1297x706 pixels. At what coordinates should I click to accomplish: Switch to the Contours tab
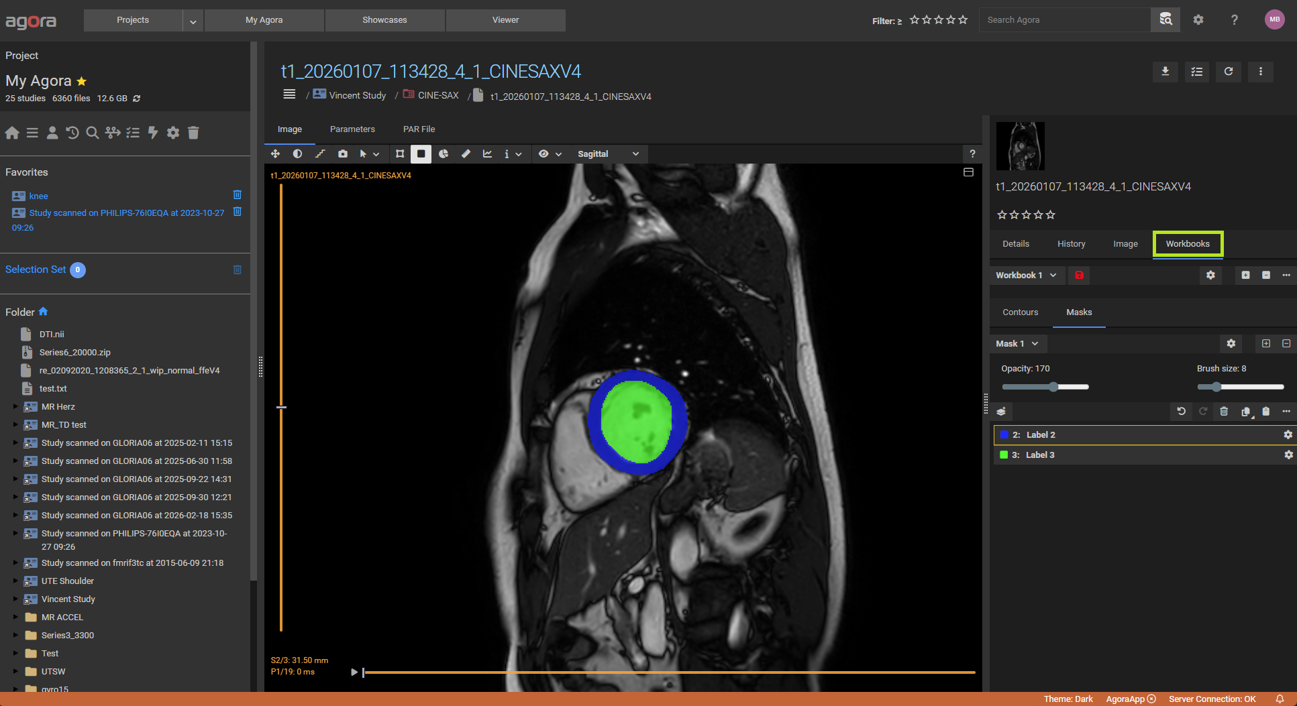[1020, 312]
